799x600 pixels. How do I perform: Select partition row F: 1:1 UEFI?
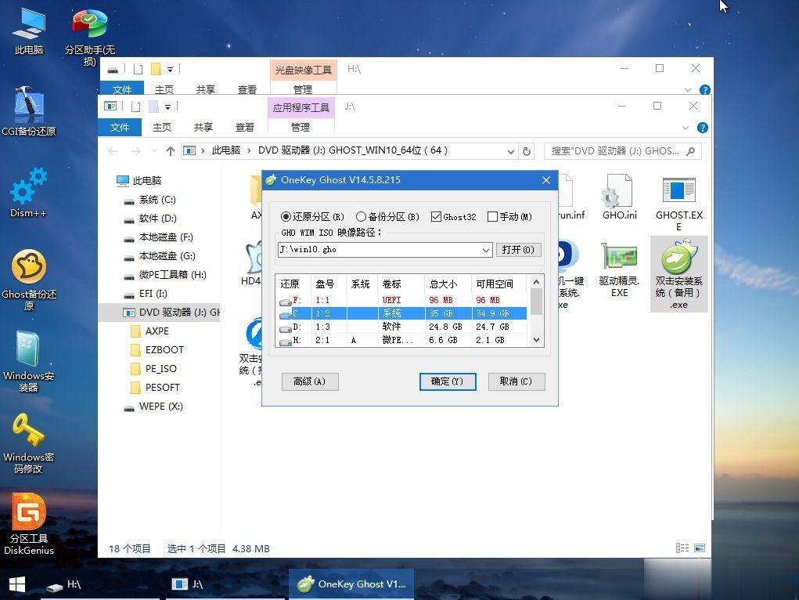[402, 300]
